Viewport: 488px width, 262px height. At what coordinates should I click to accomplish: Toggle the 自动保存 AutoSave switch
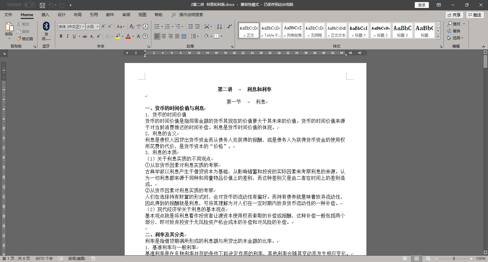(x=30, y=5)
